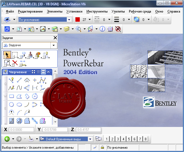This screenshot has height=152, width=184.
Task: Select the Element Selection arrow tool
Action: tap(7, 55)
